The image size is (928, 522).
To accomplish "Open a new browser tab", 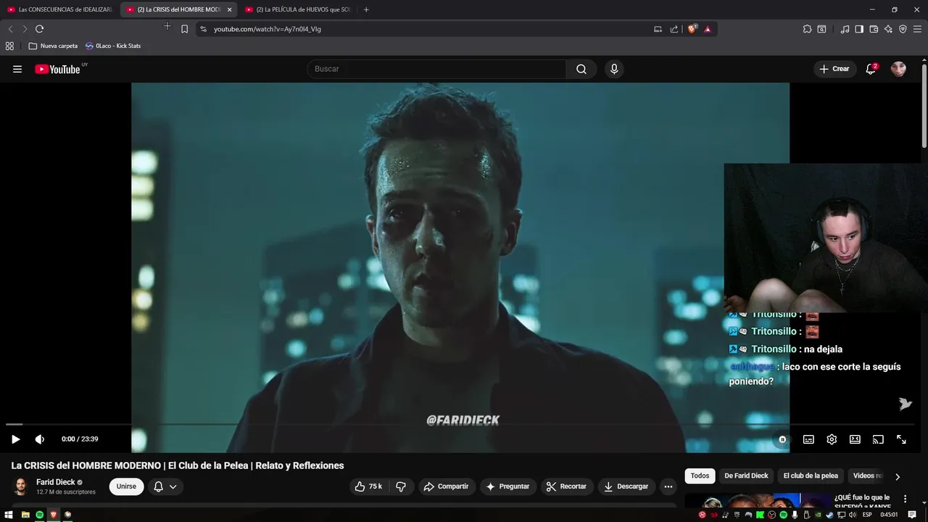I will (x=366, y=9).
